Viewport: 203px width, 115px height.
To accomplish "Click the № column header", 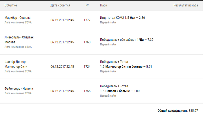I will pyautogui.click(x=87, y=5).
